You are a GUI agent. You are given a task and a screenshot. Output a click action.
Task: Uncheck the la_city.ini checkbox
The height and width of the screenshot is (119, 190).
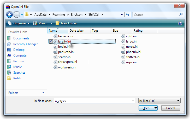coord(51,41)
